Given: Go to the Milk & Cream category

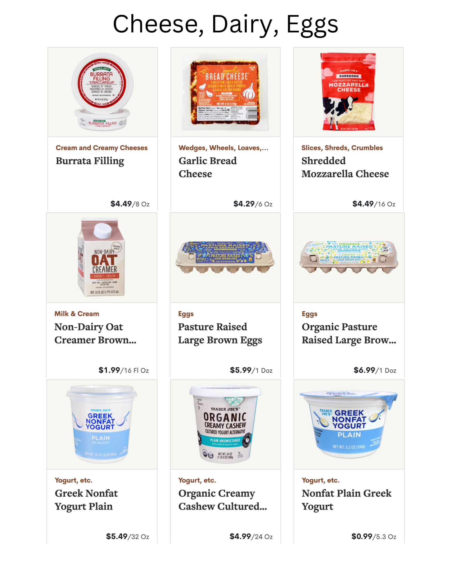Looking at the screenshot, I should pos(77,314).
